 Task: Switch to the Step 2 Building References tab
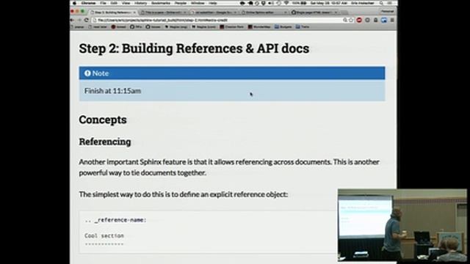[x=112, y=12]
